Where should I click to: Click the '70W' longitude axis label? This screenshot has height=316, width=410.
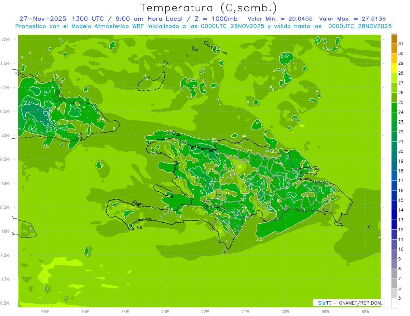click(285, 312)
